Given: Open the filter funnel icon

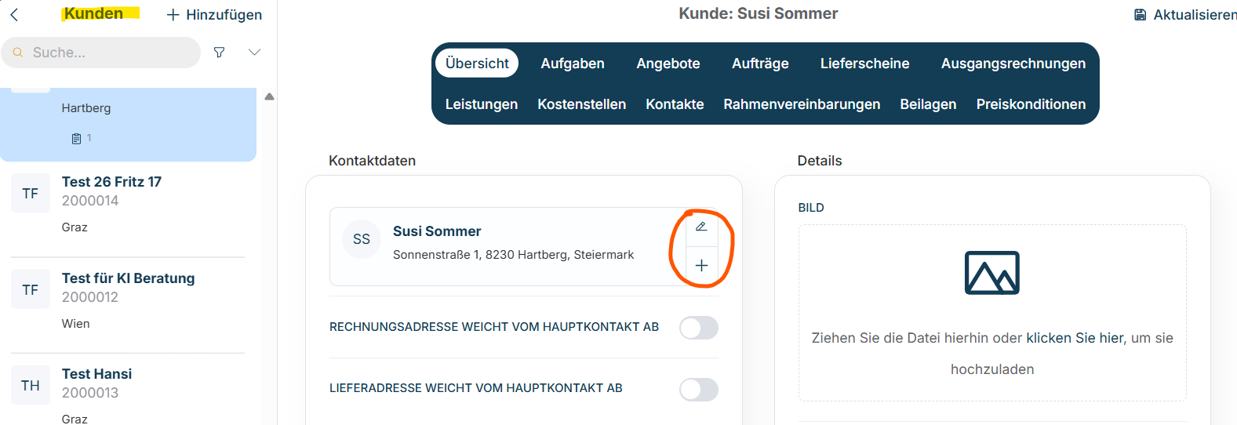Looking at the screenshot, I should tap(220, 53).
